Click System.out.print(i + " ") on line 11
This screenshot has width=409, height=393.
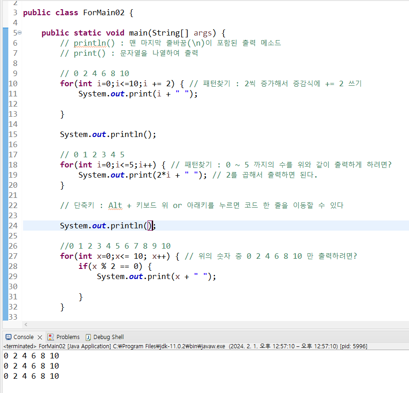point(138,94)
